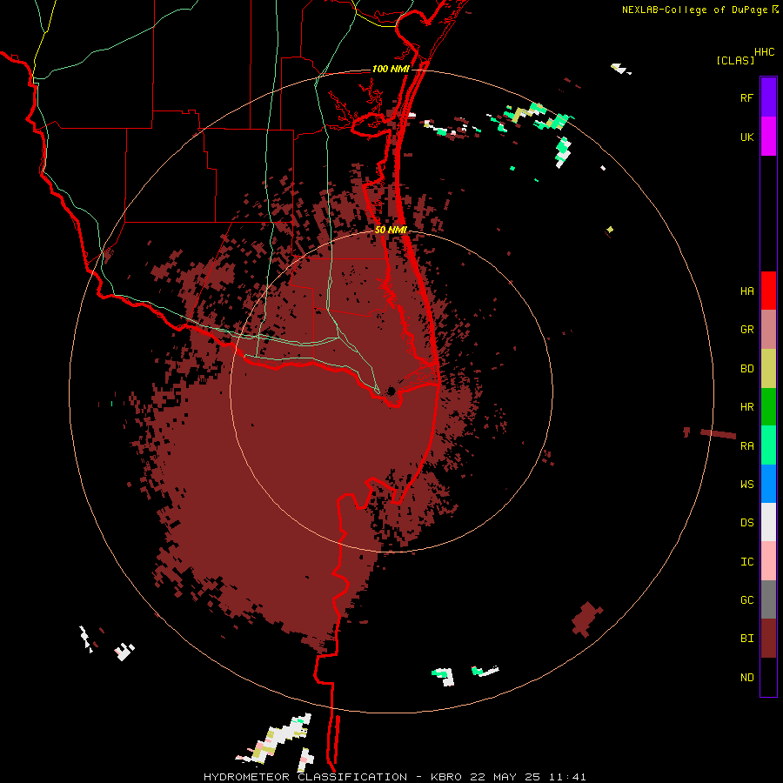This screenshot has height=783, width=783.
Task: Click the HA legend label text
Action: point(746,291)
